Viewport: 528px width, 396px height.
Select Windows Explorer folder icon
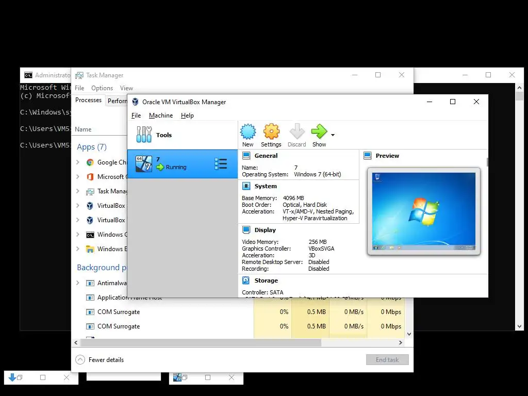(x=90, y=249)
